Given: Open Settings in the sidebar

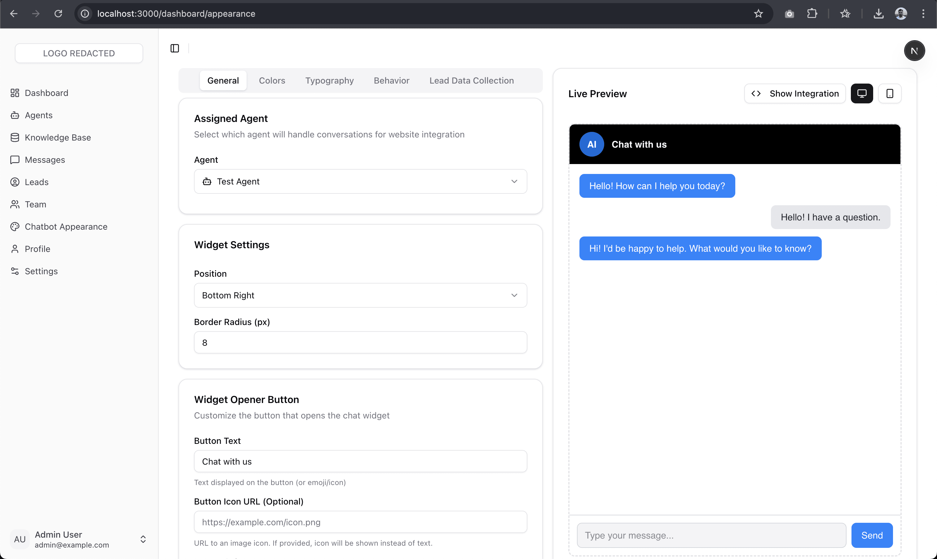Looking at the screenshot, I should (40, 271).
